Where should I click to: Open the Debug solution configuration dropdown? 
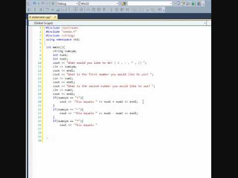click(x=67, y=3)
